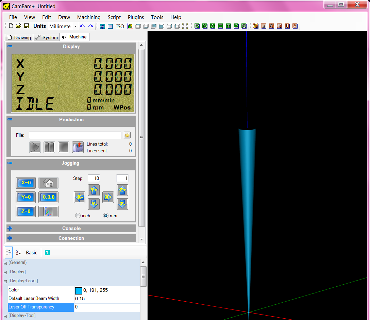Image resolution: width=370 pixels, height=320 pixels.
Task: Collapse the Jogging panel
Action: [x=10, y=163]
